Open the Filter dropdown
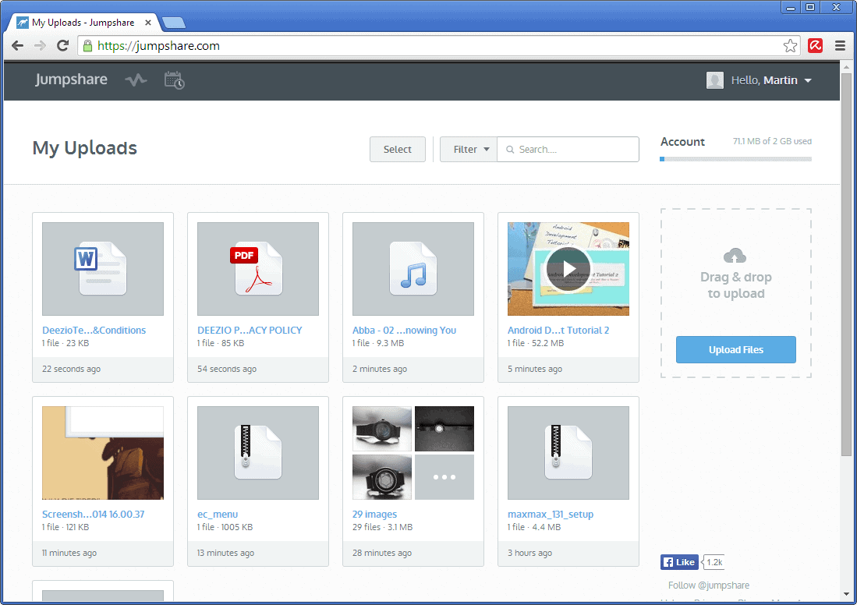The image size is (857, 605). click(469, 149)
